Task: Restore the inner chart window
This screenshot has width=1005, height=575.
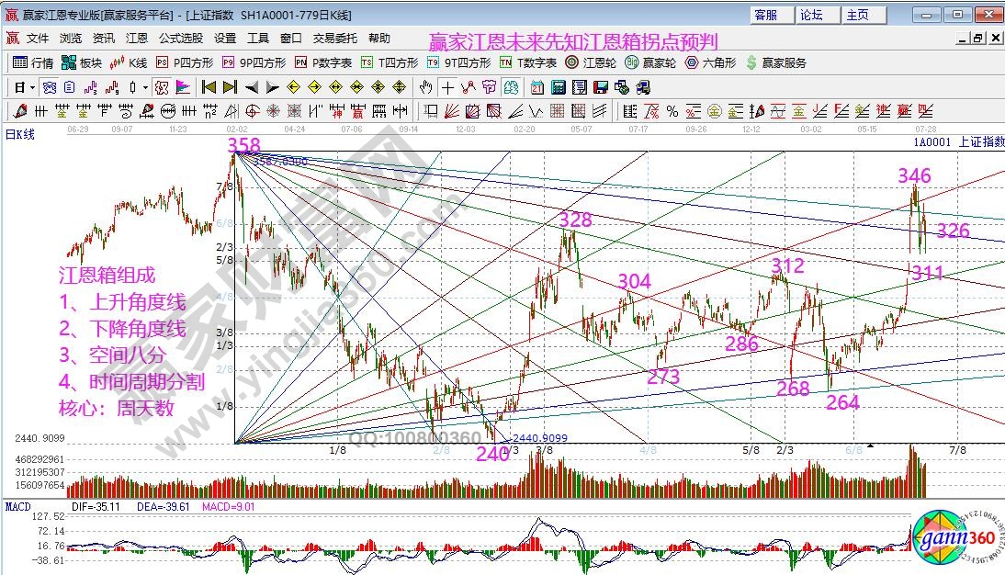Action: pos(978,39)
